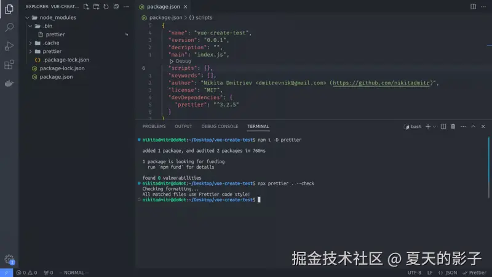Screen dimensions: 492x277
Task: Show errors and warnings from status bar
Action: click(26, 273)
